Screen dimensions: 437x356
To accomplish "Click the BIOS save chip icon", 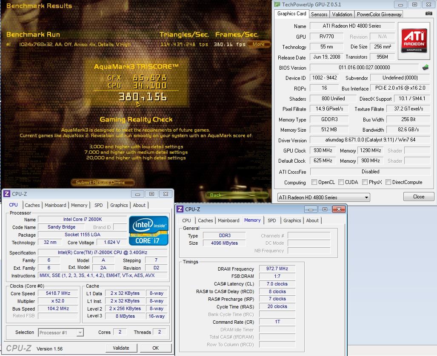I will tap(425, 68).
